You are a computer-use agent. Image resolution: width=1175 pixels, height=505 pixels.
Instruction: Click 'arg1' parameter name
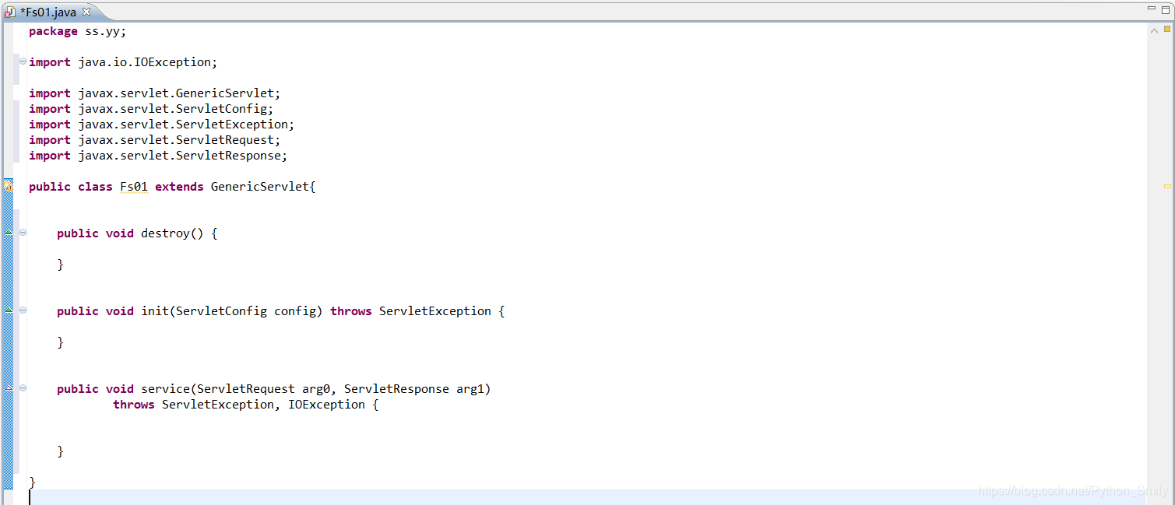(470, 389)
